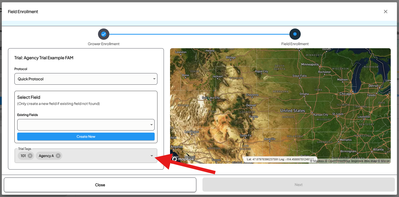Viewport: 399px width, 197px height.
Task: Click the Atlanta label on the map
Action: click(x=378, y=150)
